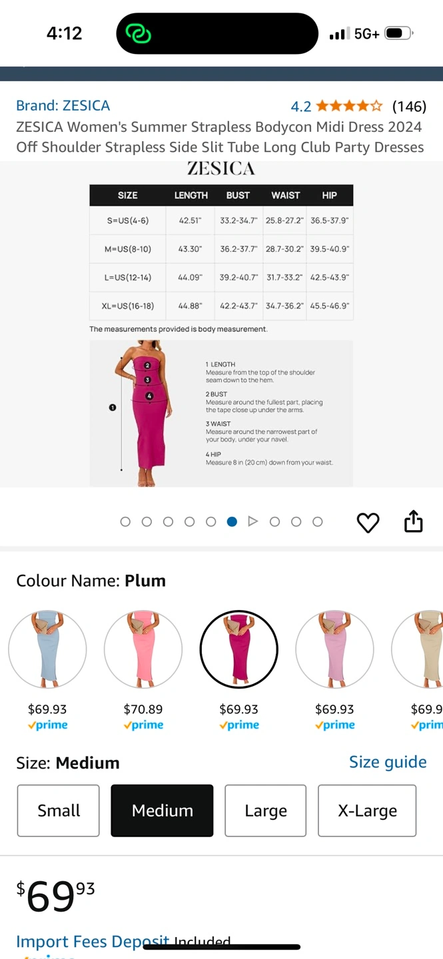The height and width of the screenshot is (959, 443).
Task: Choose the Large size option
Action: point(266,810)
